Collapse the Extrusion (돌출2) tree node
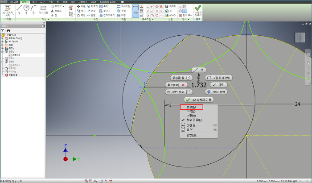Viewport: 312px width, 183px height. (x=2, y=62)
